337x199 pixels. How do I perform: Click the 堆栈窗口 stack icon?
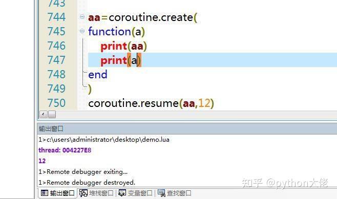click(x=83, y=193)
